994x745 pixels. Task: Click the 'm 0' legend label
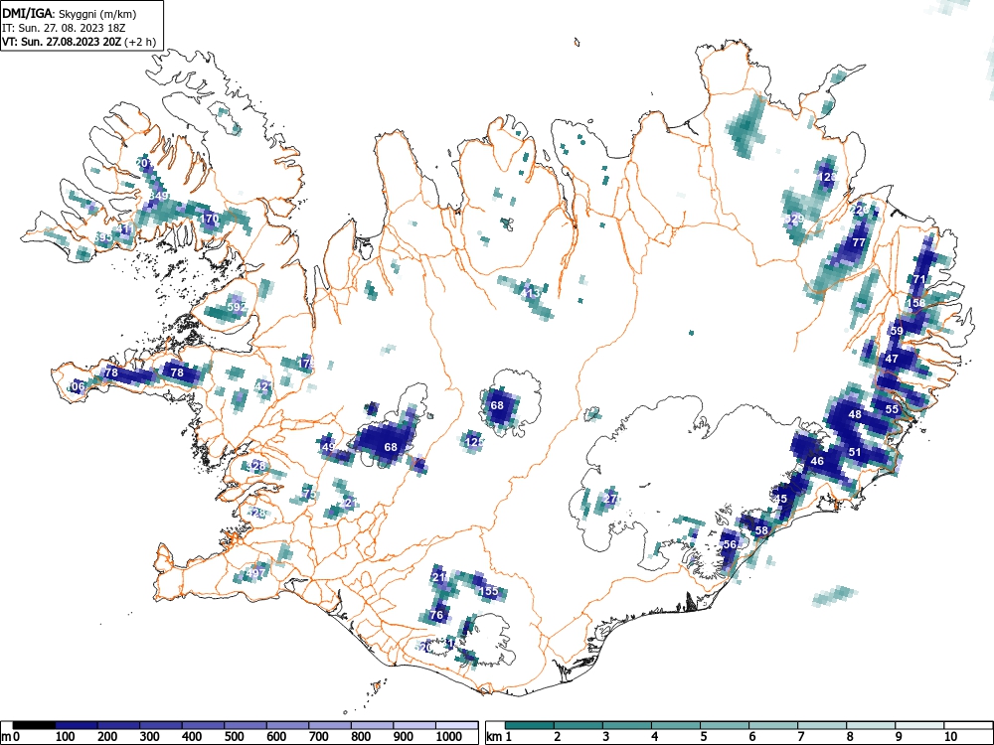[10, 736]
